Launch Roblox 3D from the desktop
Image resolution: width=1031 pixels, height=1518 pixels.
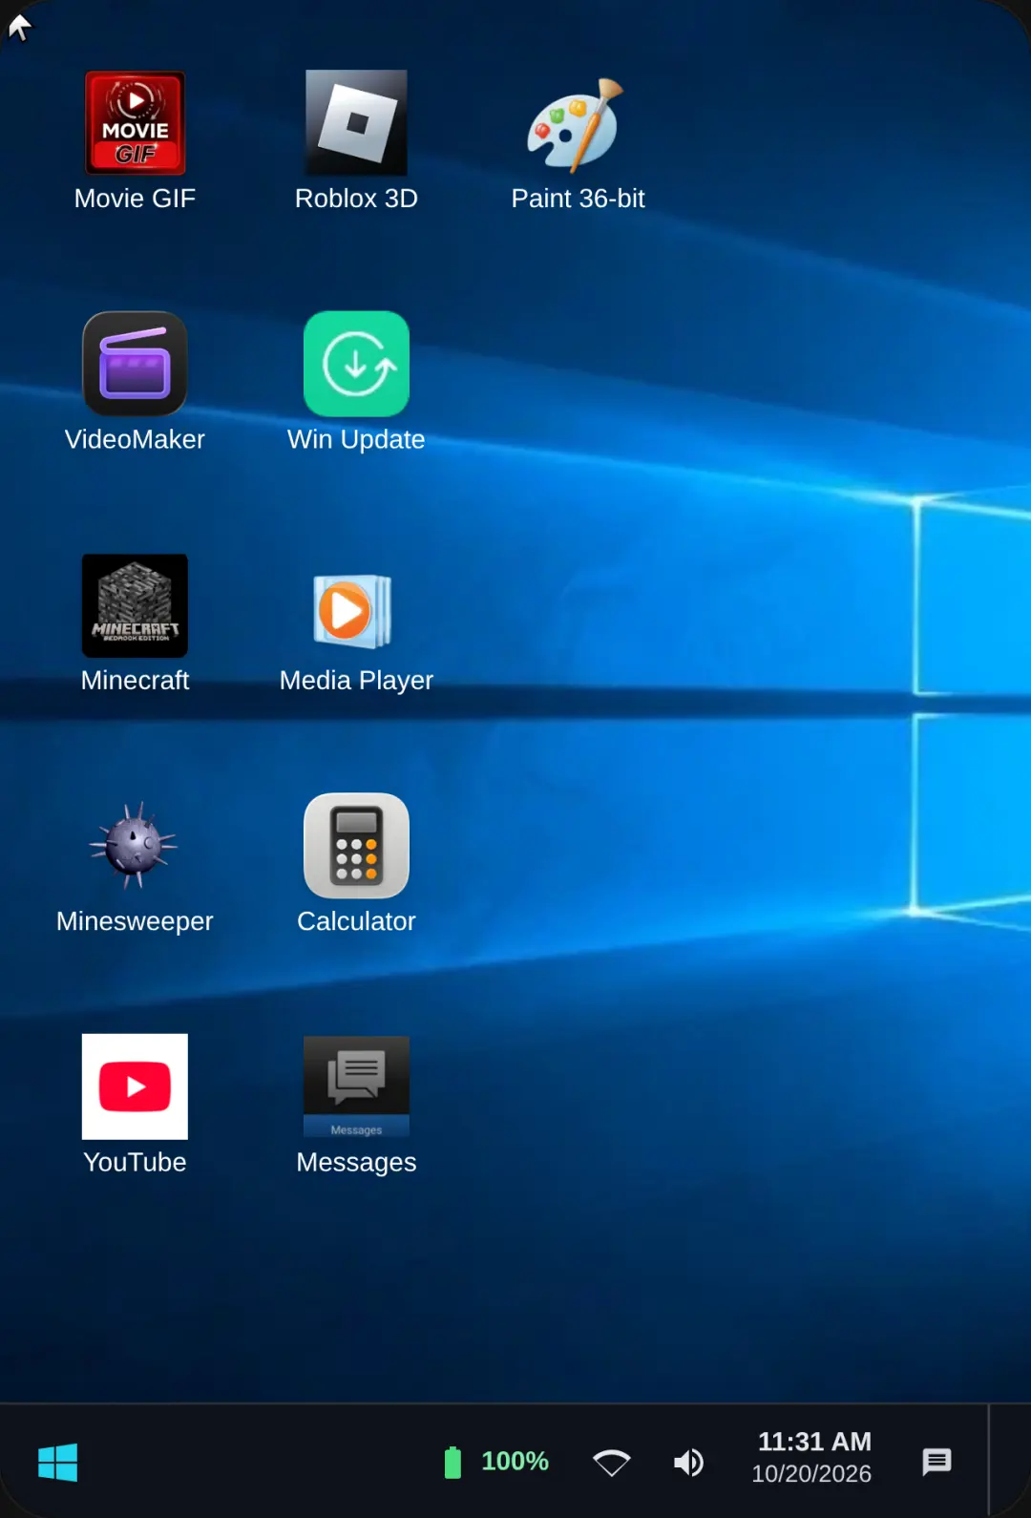click(356, 122)
